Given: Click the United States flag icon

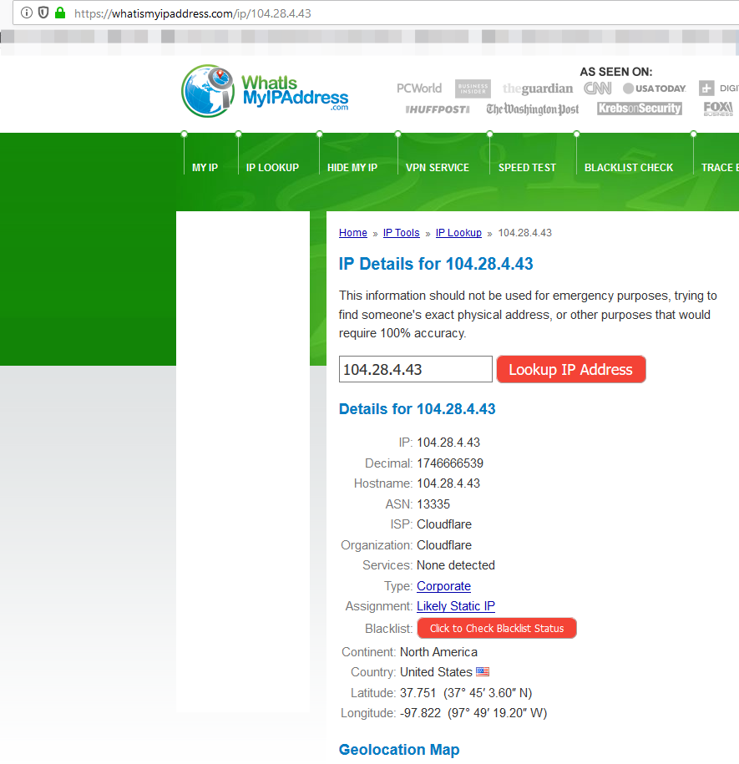Looking at the screenshot, I should (x=483, y=672).
